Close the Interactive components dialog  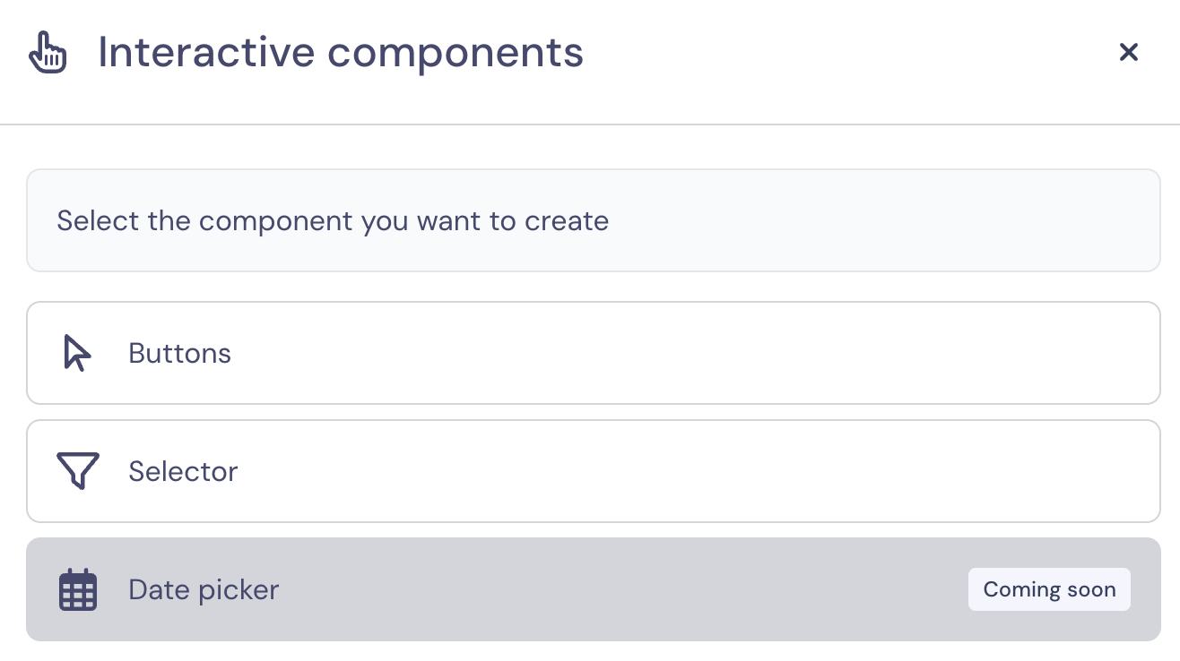click(1128, 53)
